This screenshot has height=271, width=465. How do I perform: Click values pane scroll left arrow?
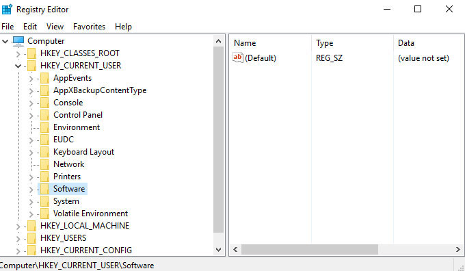coord(235,250)
